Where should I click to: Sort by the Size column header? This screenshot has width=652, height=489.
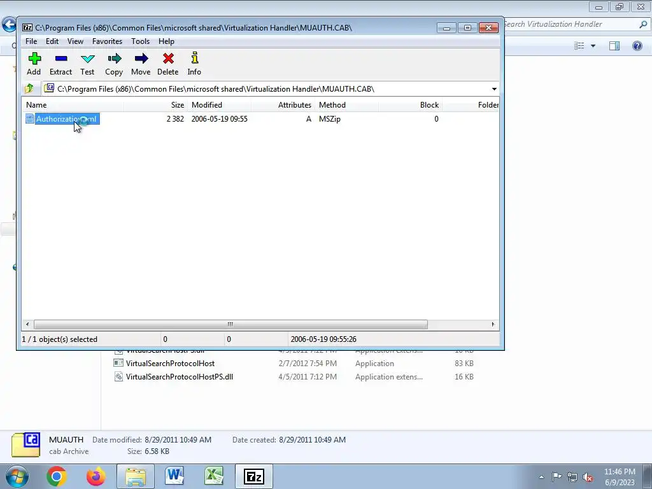pyautogui.click(x=155, y=105)
